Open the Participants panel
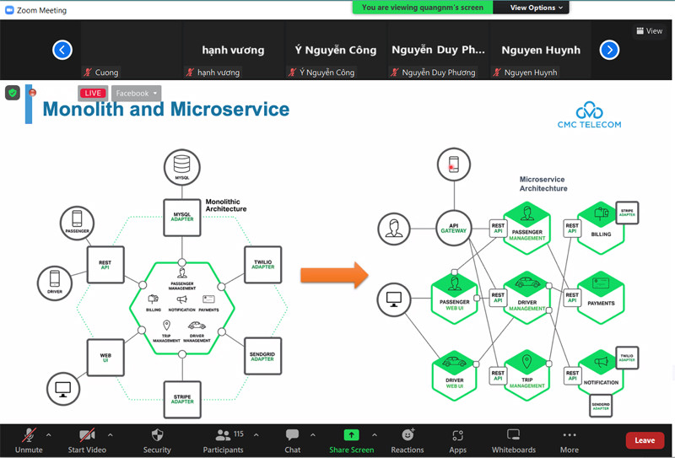The image size is (675, 458). [x=223, y=435]
